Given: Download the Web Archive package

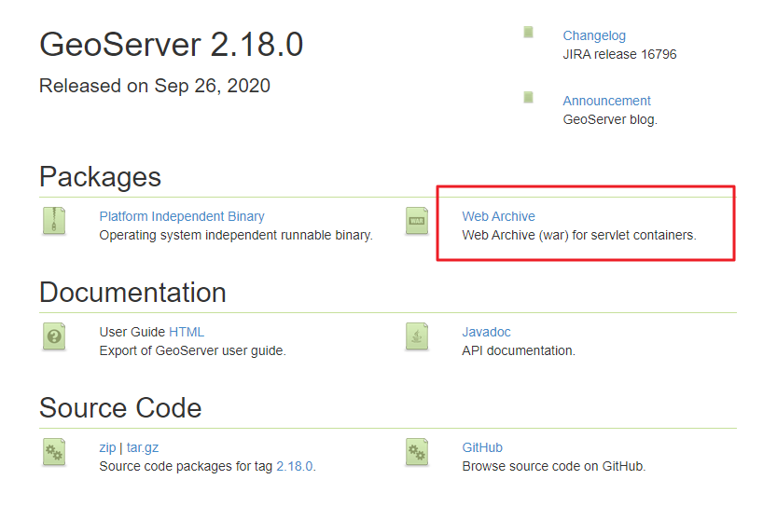Looking at the screenshot, I should click(x=498, y=216).
